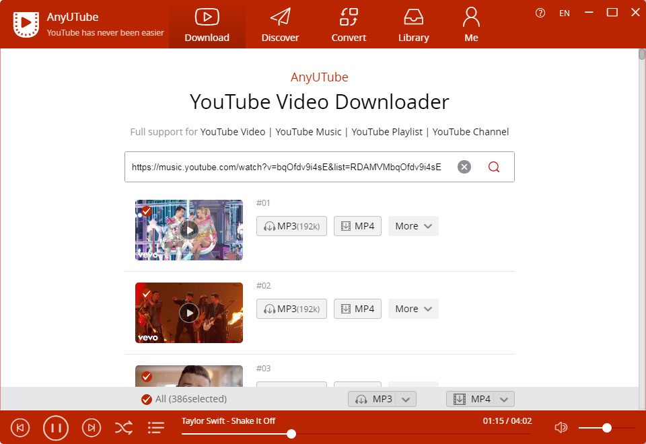Download #02 as MP4
Image resolution: width=646 pixels, height=444 pixels.
pos(357,309)
